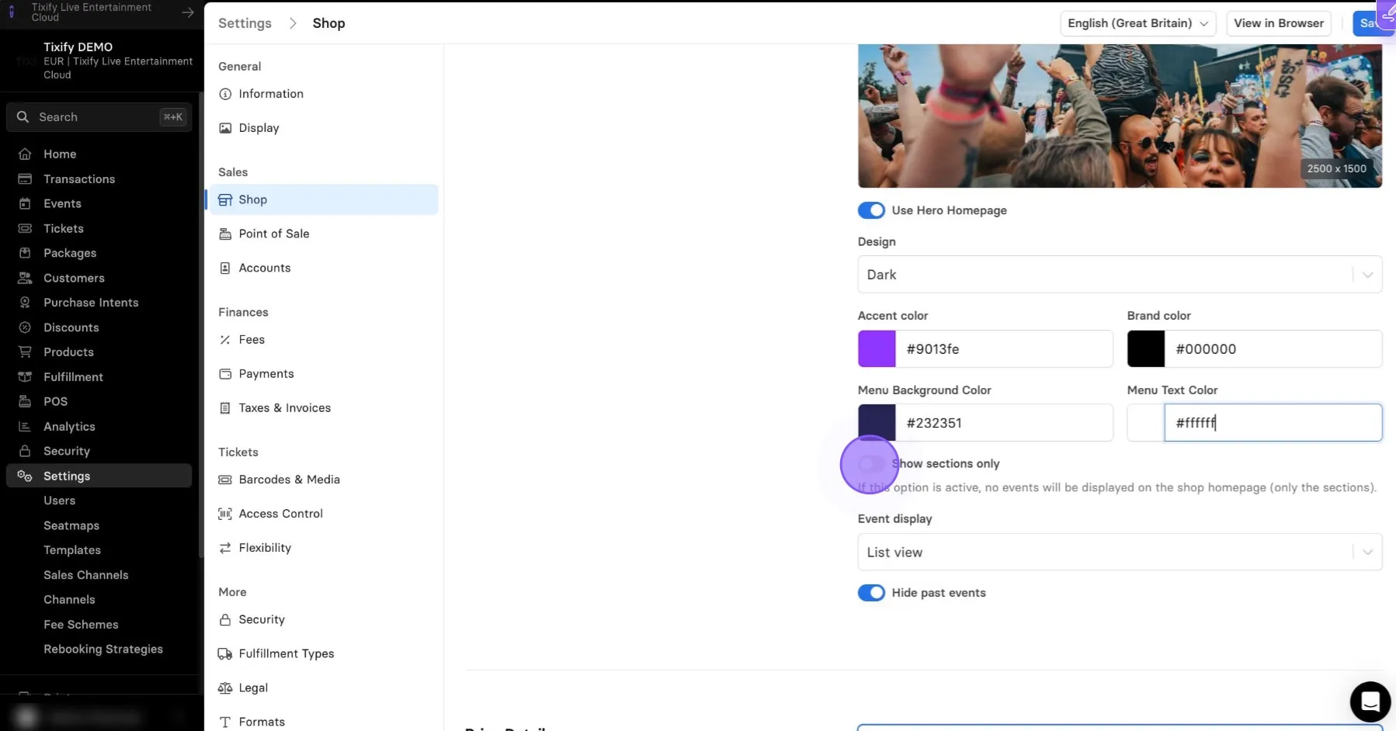Select the Barcodes & Media icon
The height and width of the screenshot is (731, 1396).
(x=225, y=480)
